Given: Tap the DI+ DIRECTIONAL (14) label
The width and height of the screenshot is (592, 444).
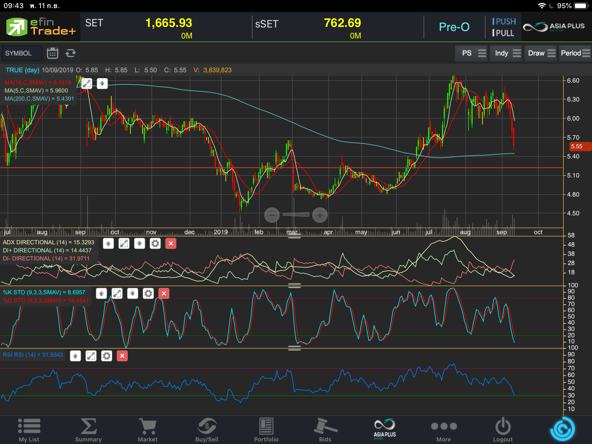Looking at the screenshot, I should 47,250.
